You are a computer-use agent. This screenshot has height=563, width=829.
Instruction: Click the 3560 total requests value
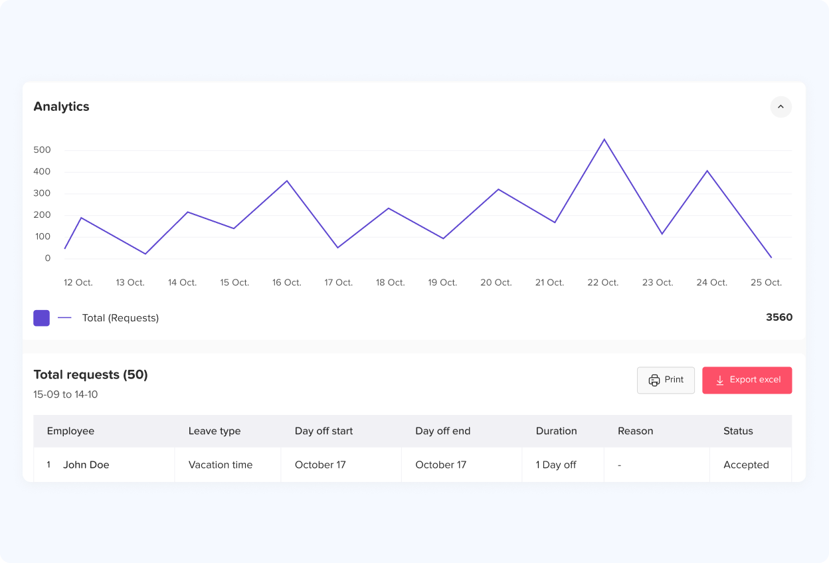click(x=779, y=317)
